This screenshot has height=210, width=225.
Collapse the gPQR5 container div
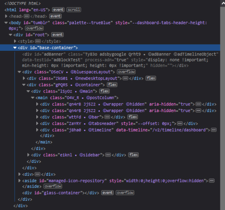tap(24, 85)
